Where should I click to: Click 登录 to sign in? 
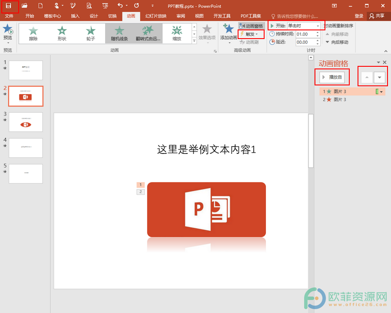[x=359, y=16]
